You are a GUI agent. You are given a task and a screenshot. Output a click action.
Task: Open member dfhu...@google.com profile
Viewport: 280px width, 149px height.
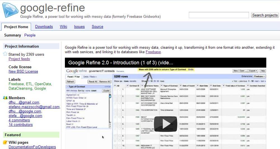coord(25,111)
